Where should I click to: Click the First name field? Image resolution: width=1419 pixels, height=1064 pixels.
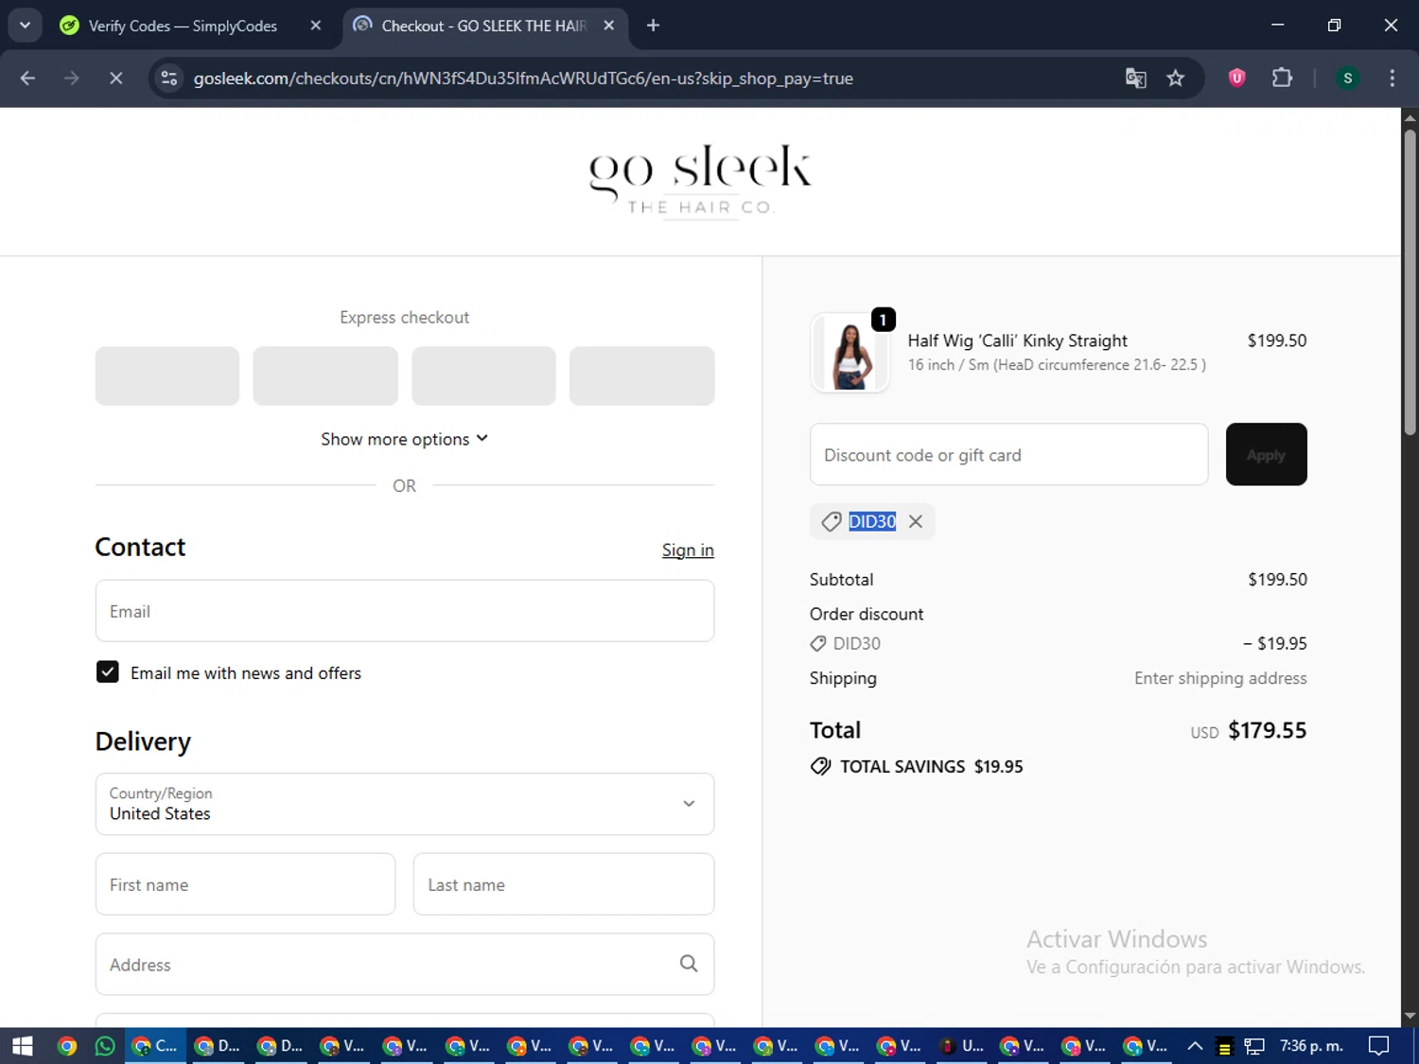(245, 884)
